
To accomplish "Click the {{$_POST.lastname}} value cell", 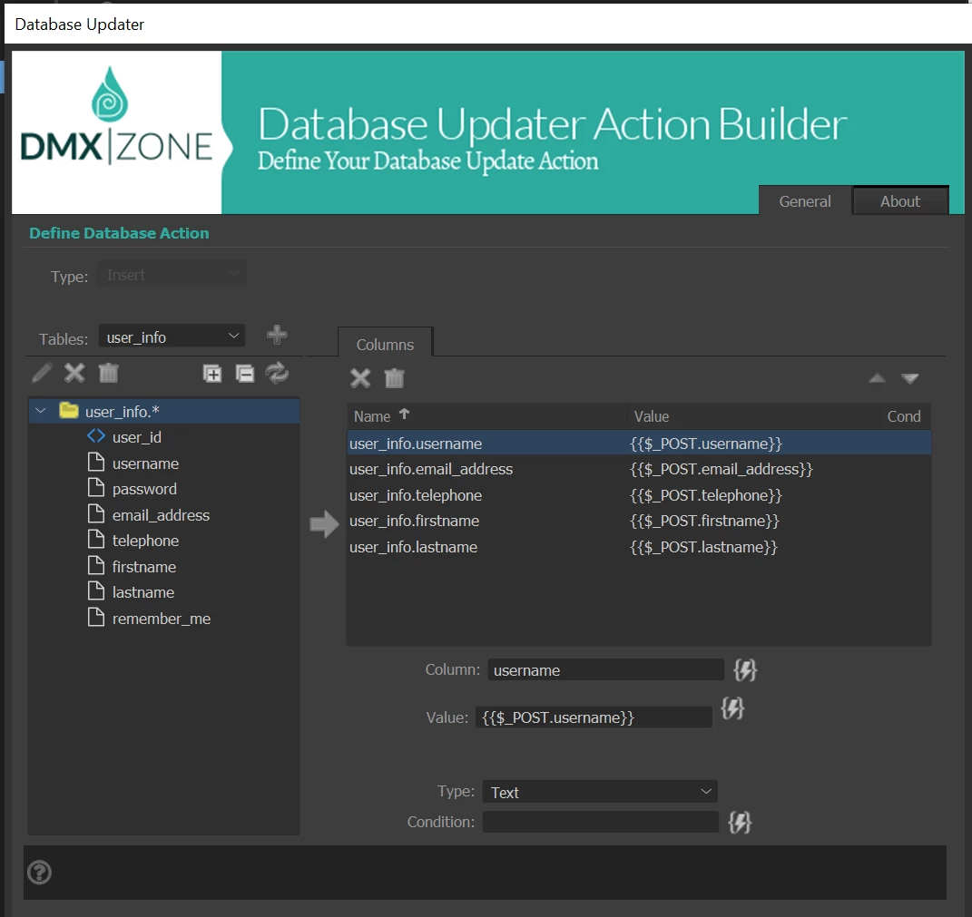I will coord(703,547).
